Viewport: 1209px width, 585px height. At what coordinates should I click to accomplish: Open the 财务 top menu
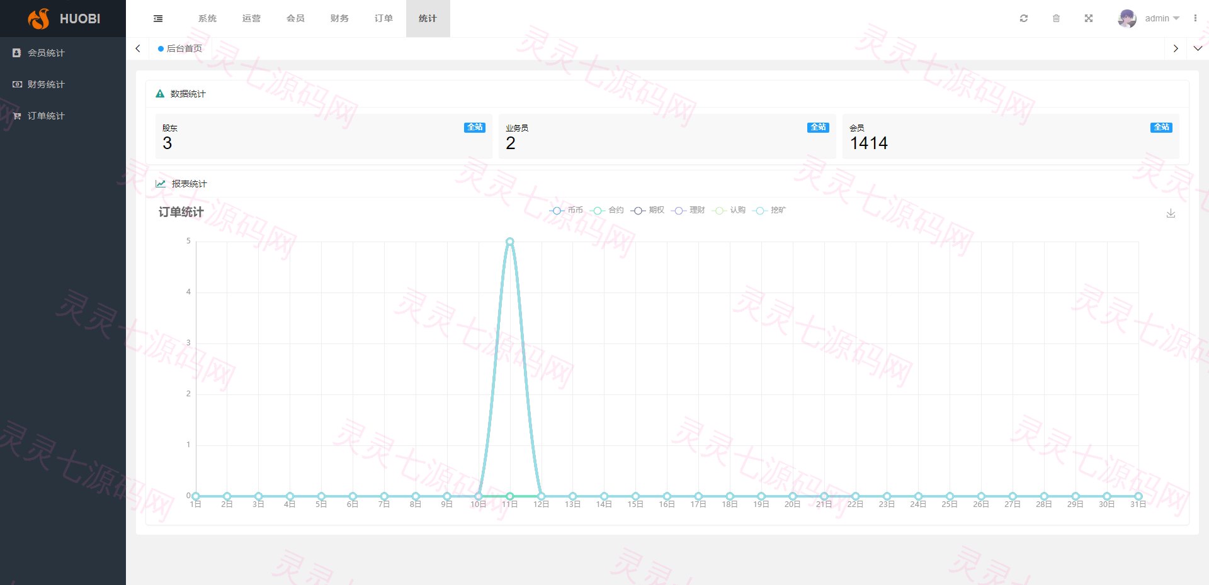point(339,18)
